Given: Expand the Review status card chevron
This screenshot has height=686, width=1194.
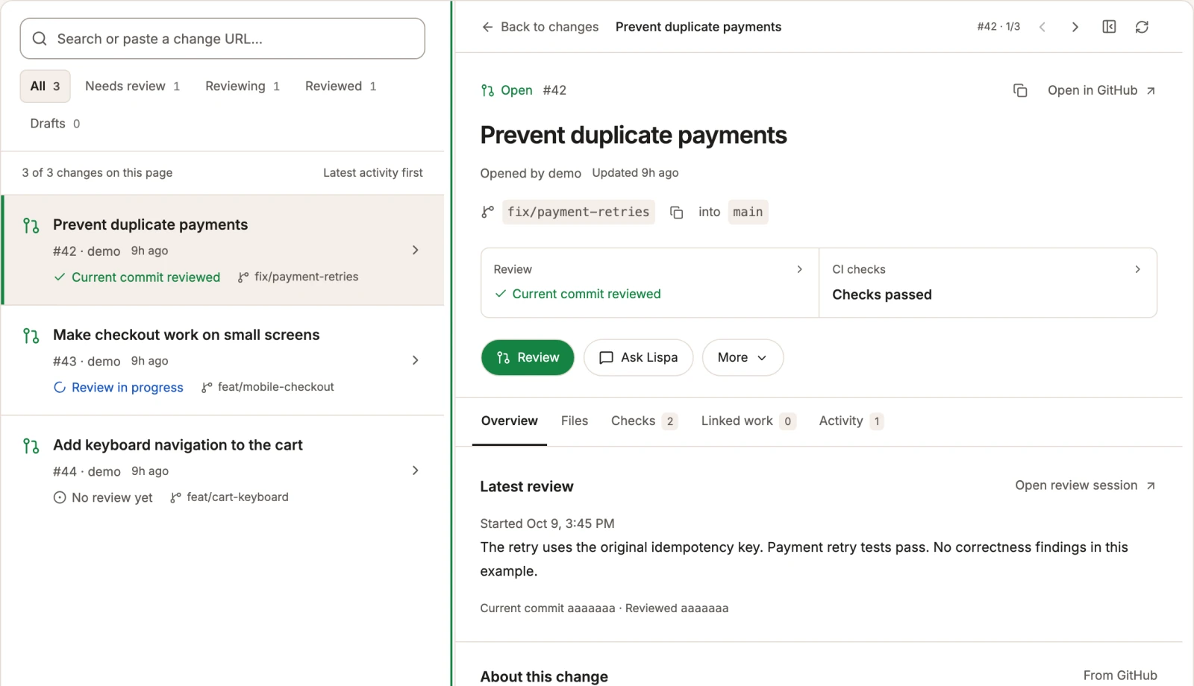Looking at the screenshot, I should pos(799,269).
